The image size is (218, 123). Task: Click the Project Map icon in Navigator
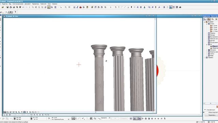click(x=209, y=19)
